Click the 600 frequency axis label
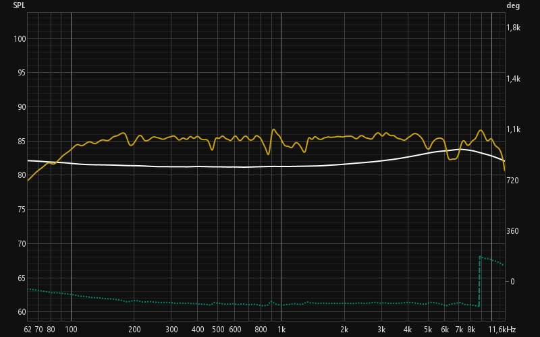Viewport: 540px width, 337px height. coord(235,330)
